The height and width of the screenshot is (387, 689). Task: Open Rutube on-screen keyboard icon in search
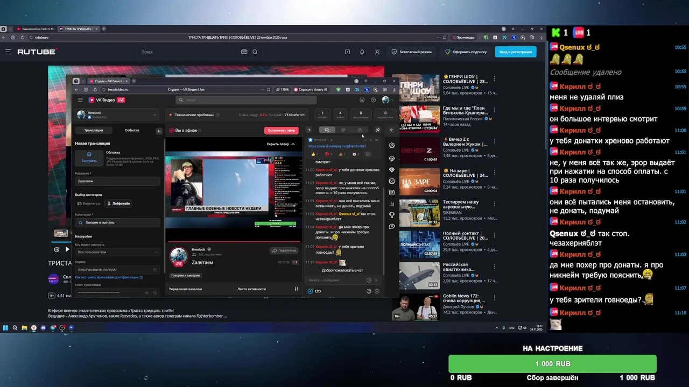[244, 52]
